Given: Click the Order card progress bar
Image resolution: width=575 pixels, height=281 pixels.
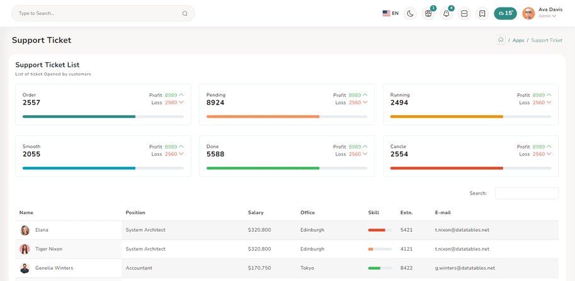Looking at the screenshot, I should point(103,117).
